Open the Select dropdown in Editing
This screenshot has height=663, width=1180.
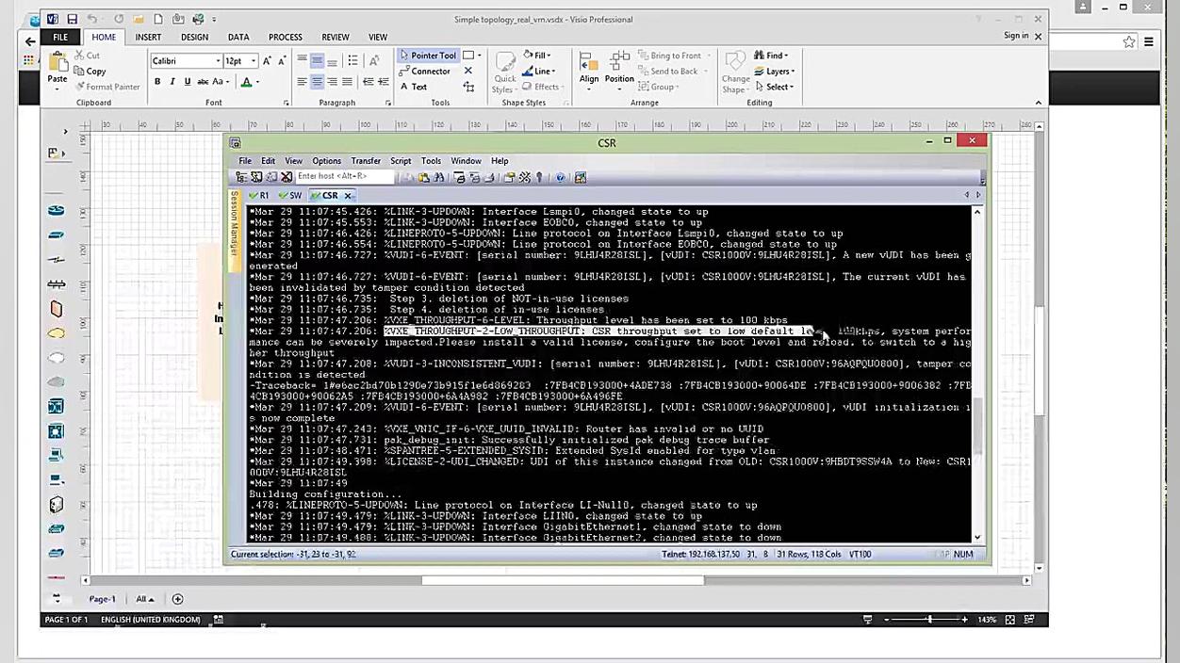pyautogui.click(x=774, y=87)
